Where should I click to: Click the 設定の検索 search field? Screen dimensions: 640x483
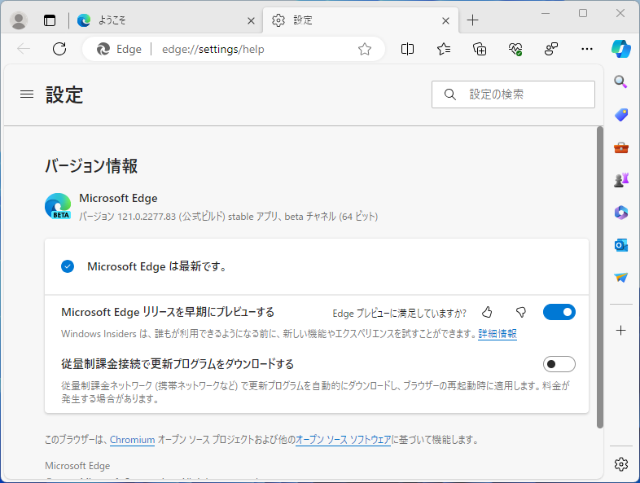pyautogui.click(x=513, y=94)
